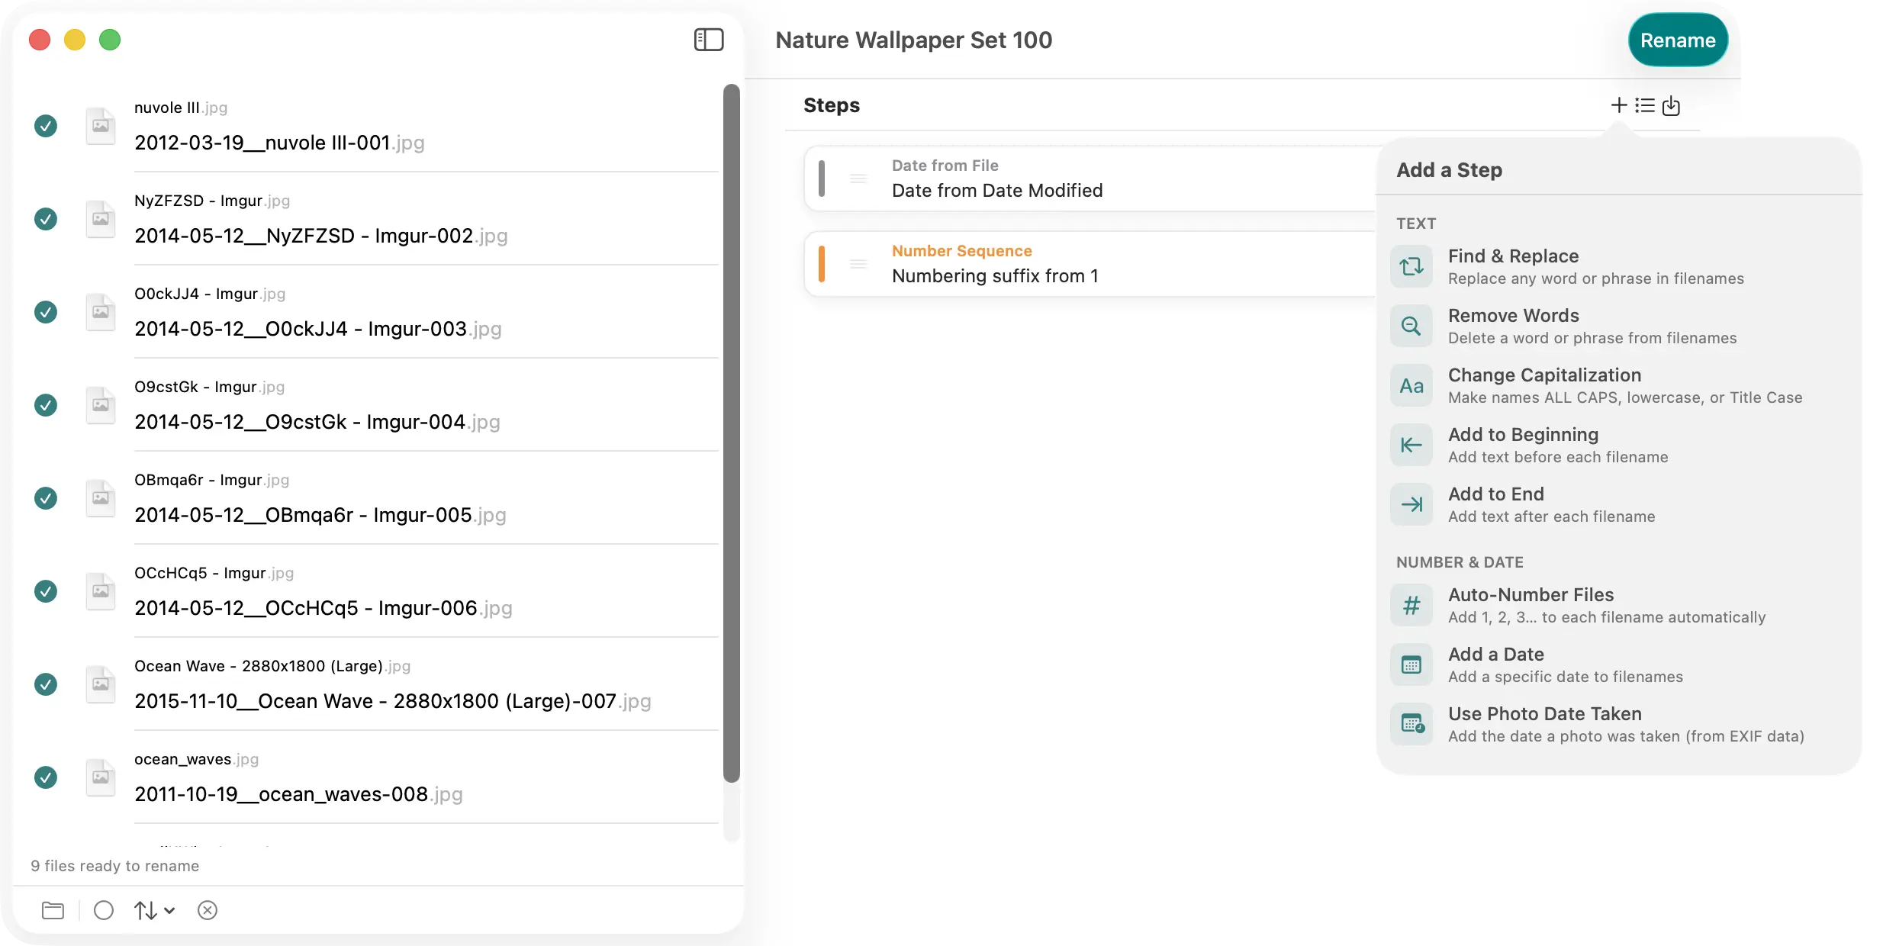Open the folder icon in bottom toolbar
Screen dimensions: 1883x946
coord(53,910)
